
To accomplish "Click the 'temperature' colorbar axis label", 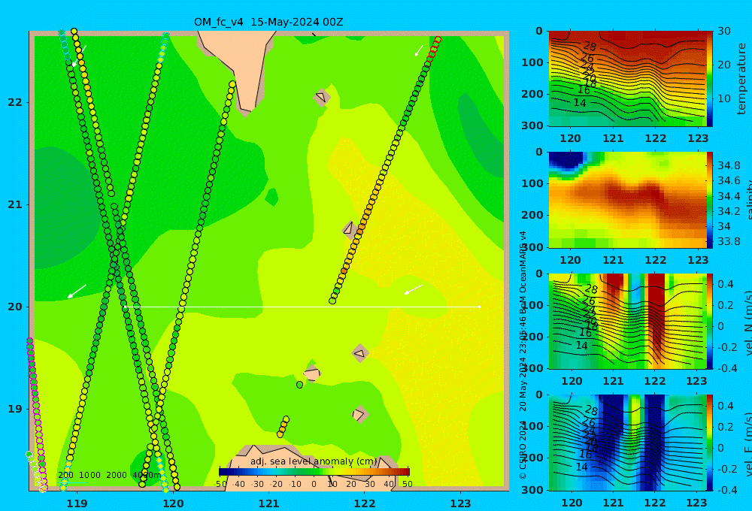I will point(742,79).
